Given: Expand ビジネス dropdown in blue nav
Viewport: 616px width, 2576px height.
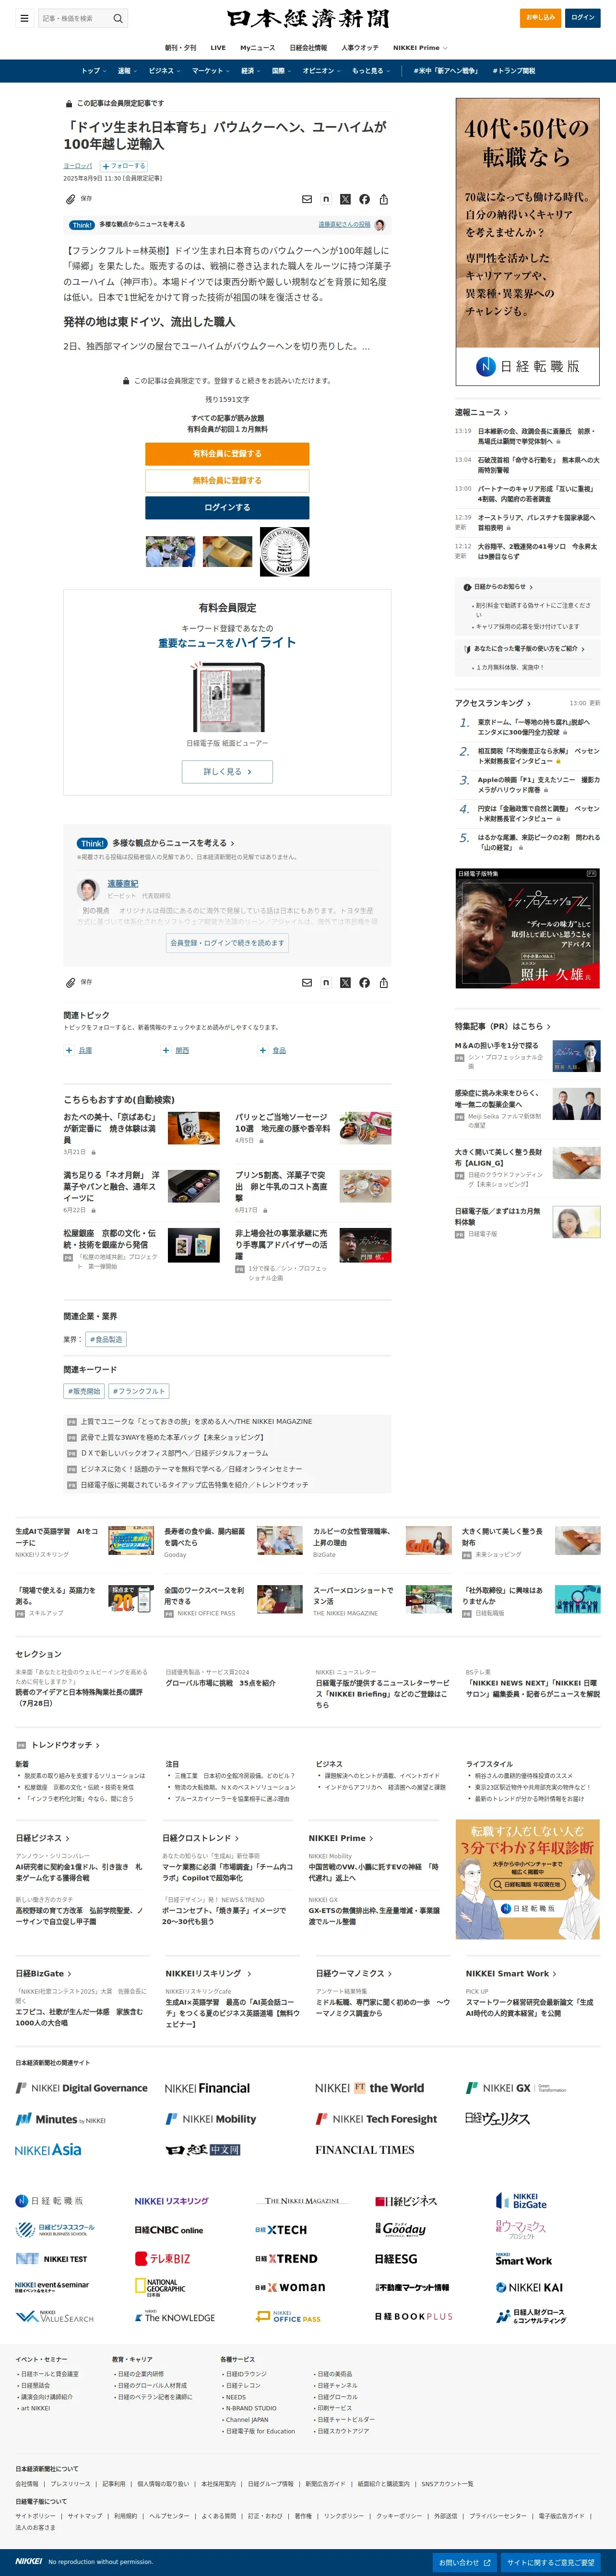Looking at the screenshot, I should click(x=164, y=71).
